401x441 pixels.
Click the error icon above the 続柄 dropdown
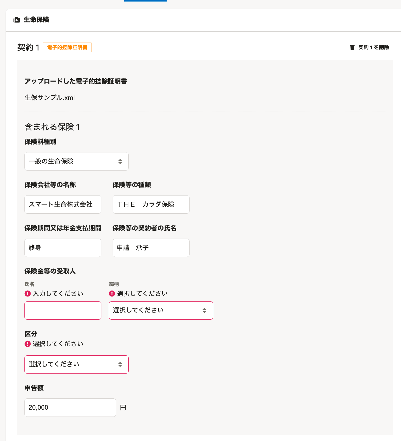[x=112, y=294]
